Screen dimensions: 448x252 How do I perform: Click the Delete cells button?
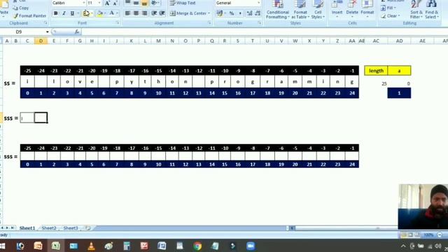pyautogui.click(x=352, y=8)
